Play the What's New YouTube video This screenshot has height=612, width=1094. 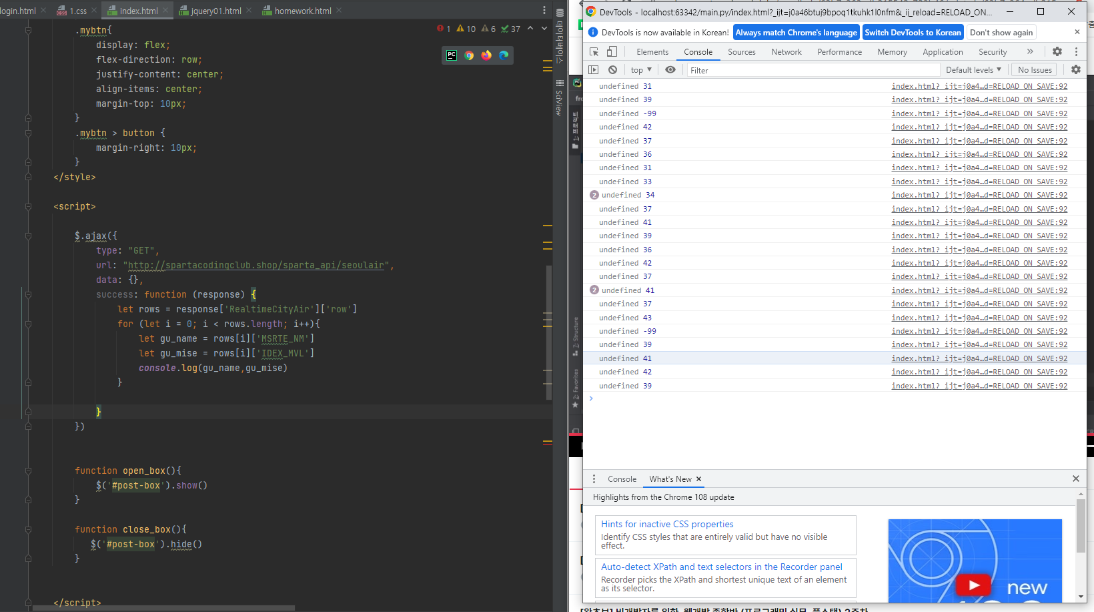(974, 585)
